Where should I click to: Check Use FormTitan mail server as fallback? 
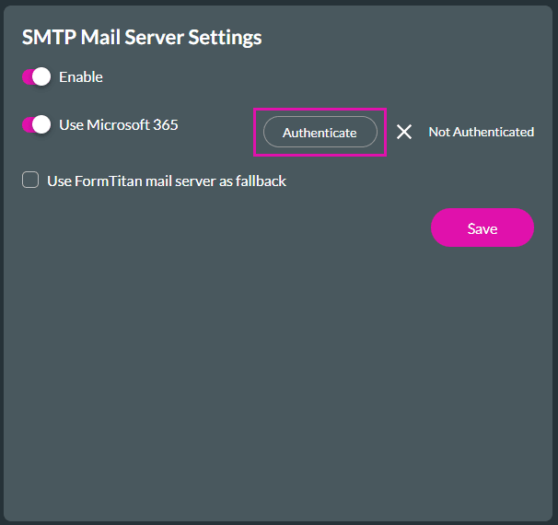[x=30, y=181]
